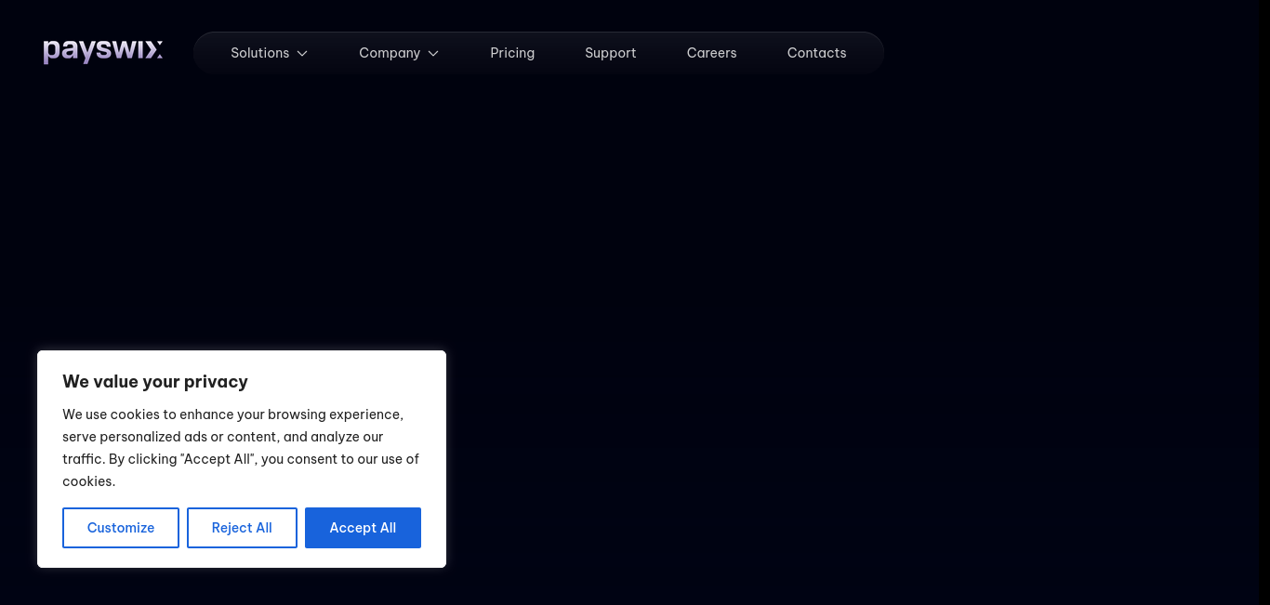Click the Customize cookies button
Image resolution: width=1270 pixels, height=605 pixels.
121,528
